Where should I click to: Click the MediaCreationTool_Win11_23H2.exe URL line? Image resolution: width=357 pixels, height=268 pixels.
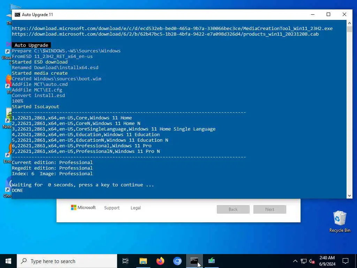[172, 29]
